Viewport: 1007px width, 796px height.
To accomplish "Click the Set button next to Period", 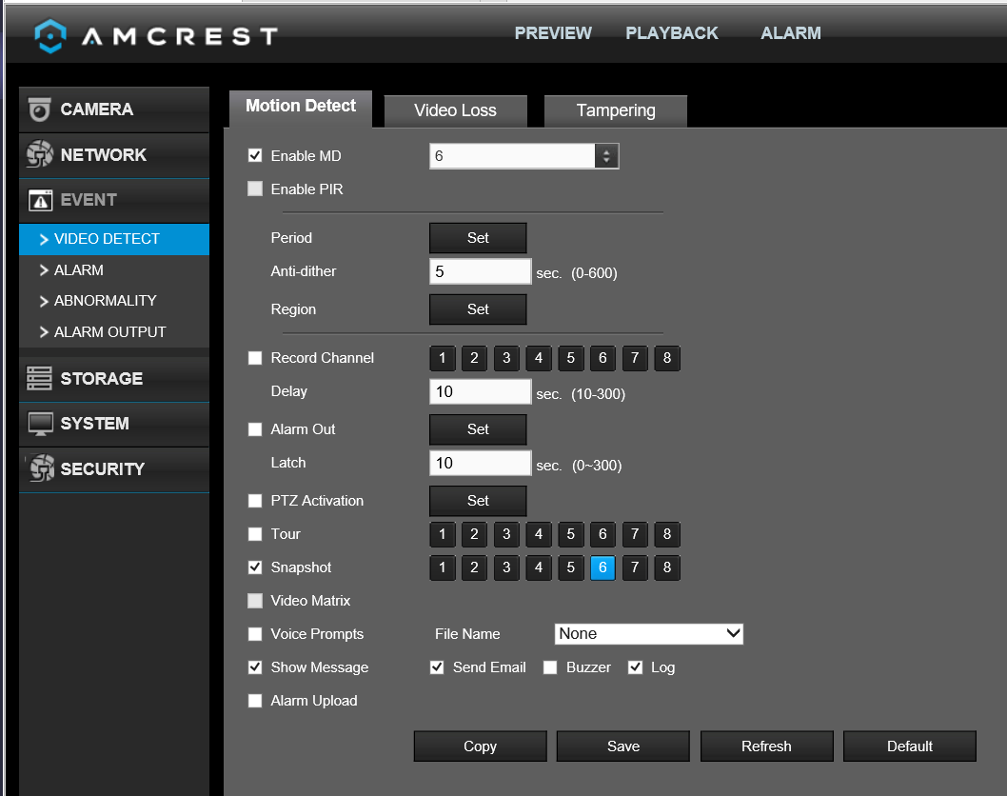I will [478, 238].
